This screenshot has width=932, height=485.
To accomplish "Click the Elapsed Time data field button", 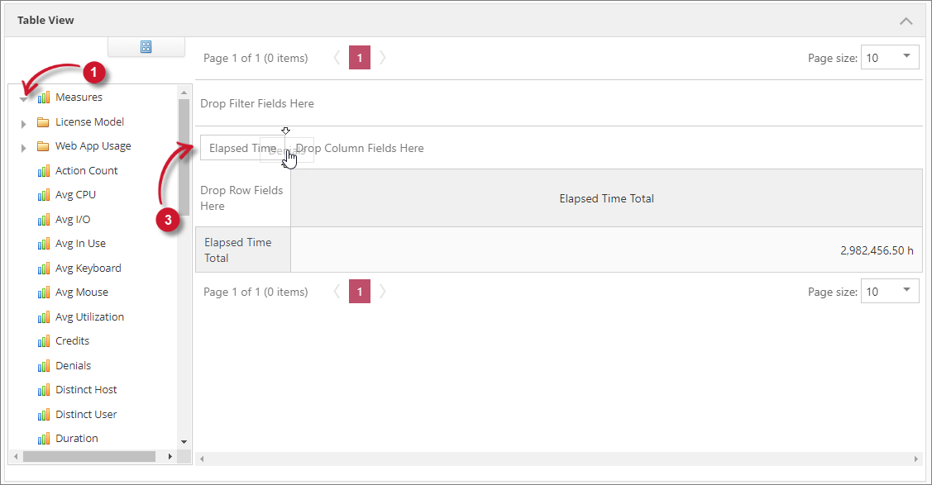I will (241, 148).
